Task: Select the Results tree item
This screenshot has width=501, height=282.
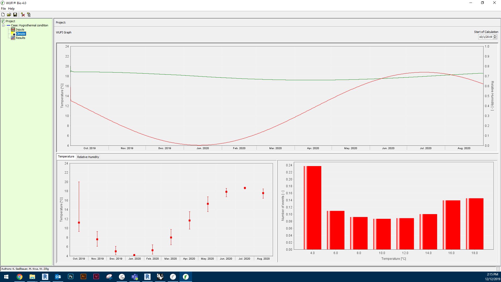Action: point(20,38)
